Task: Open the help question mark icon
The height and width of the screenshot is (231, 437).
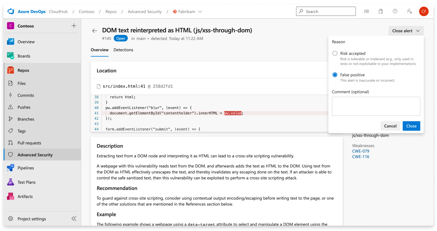Action: 395,11
